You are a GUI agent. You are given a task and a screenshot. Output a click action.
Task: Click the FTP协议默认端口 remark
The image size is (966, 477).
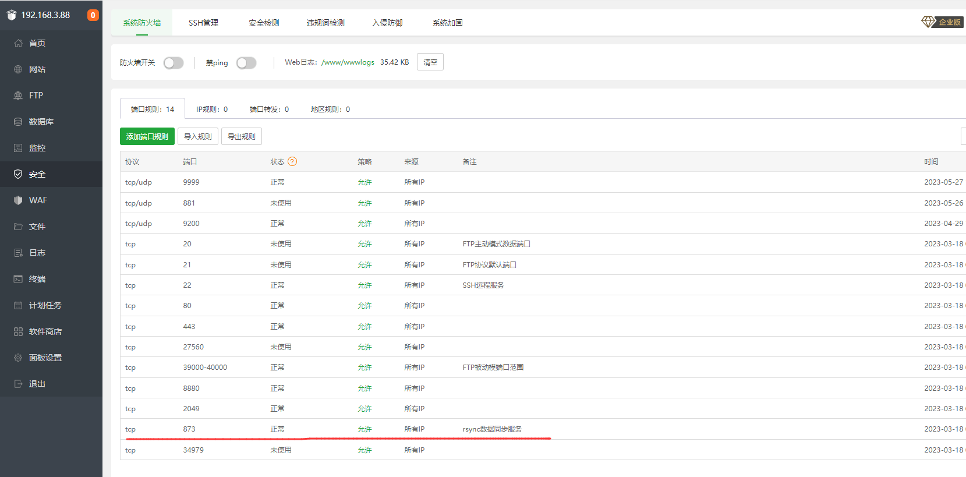(x=489, y=265)
